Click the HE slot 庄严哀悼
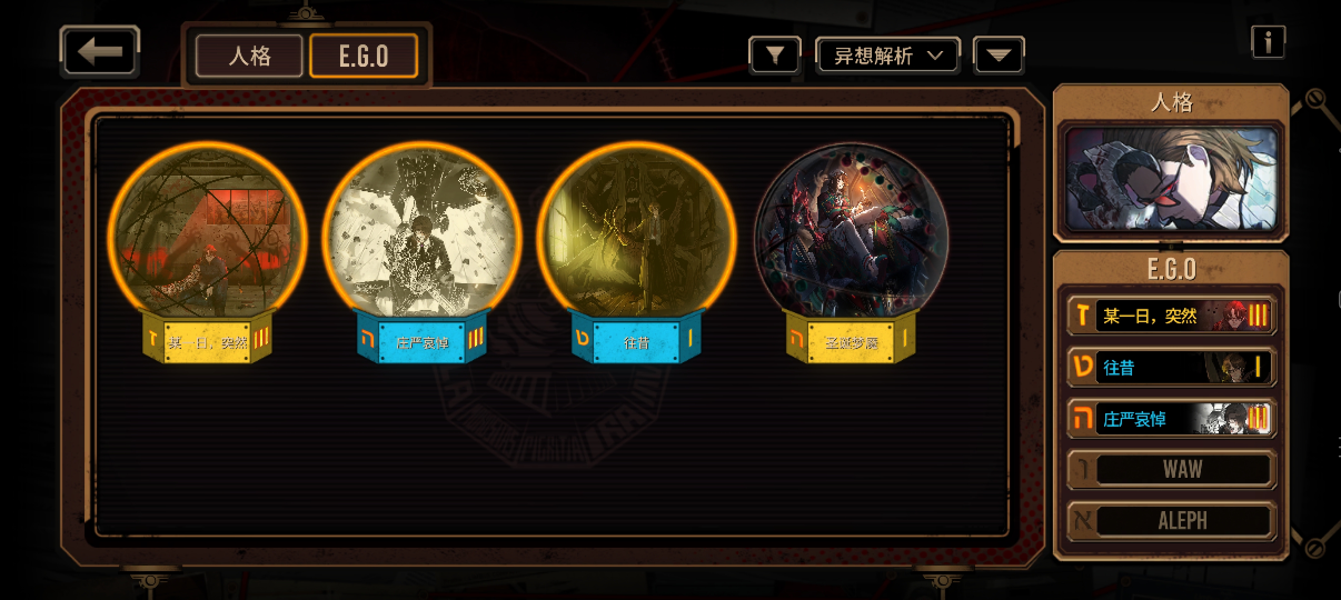This screenshot has width=1341, height=600. click(x=1171, y=418)
